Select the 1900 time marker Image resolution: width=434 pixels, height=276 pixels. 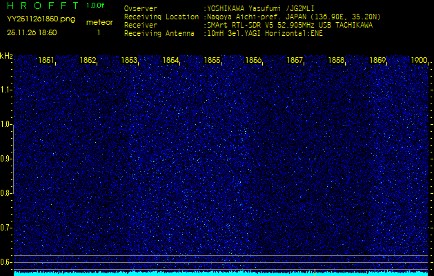[x=419, y=61]
